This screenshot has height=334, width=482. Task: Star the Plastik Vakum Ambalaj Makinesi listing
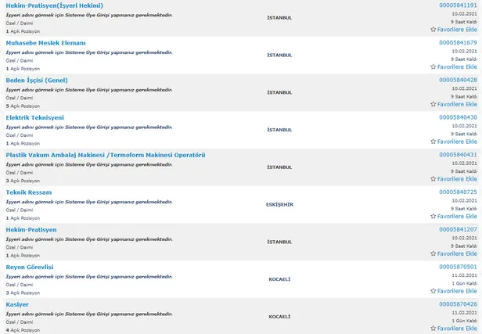(x=433, y=179)
